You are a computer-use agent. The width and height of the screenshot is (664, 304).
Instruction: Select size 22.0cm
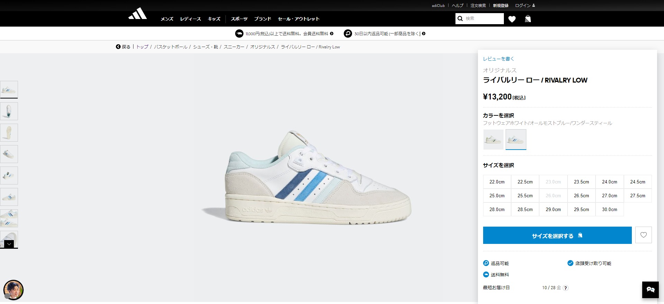(x=497, y=182)
